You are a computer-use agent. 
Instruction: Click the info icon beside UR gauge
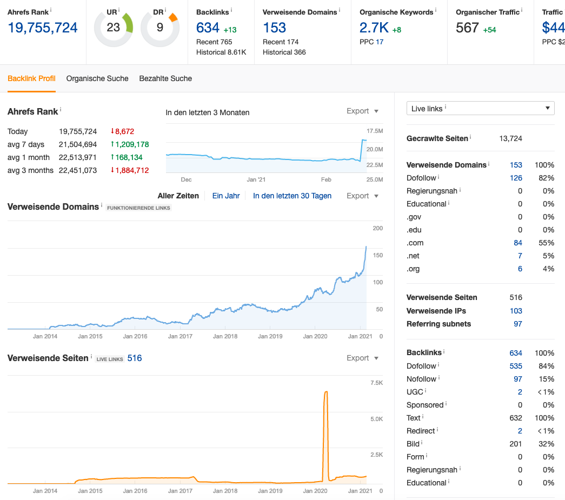click(x=119, y=10)
